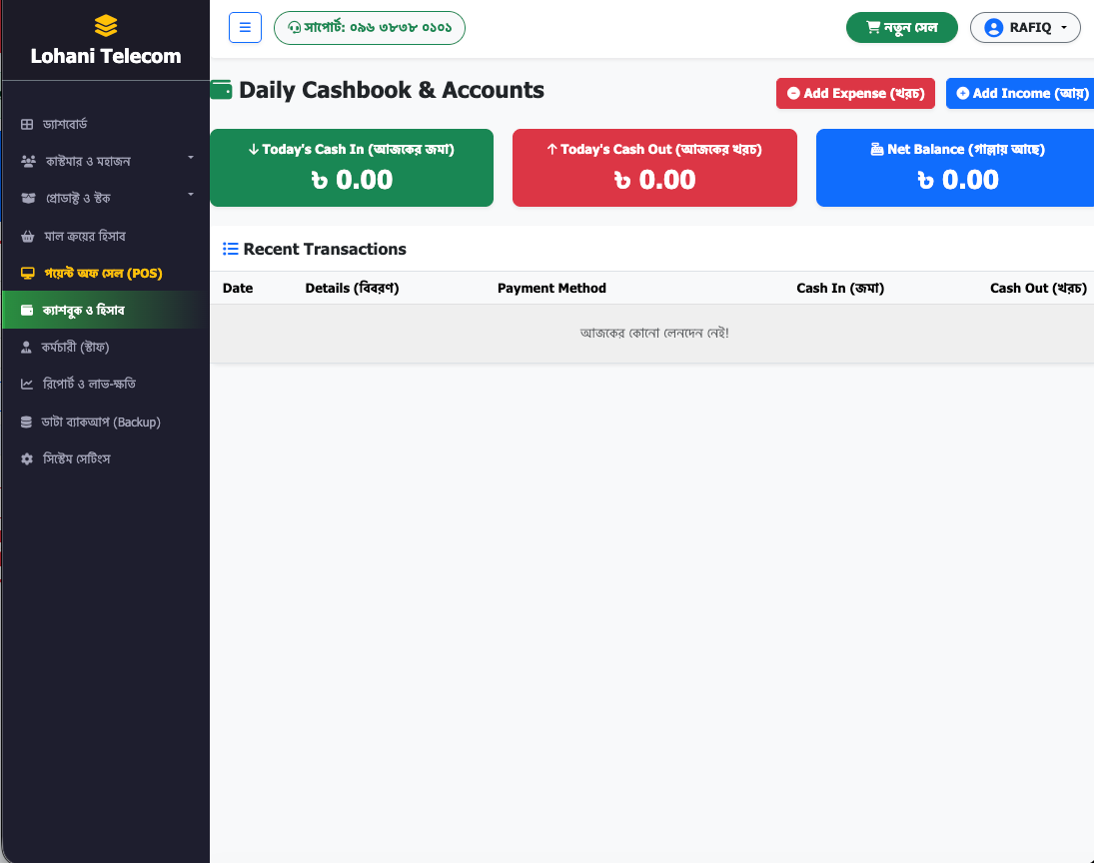The width and height of the screenshot is (1094, 863).
Task: Start a new sale with নতুন সেল button
Action: coord(902,28)
